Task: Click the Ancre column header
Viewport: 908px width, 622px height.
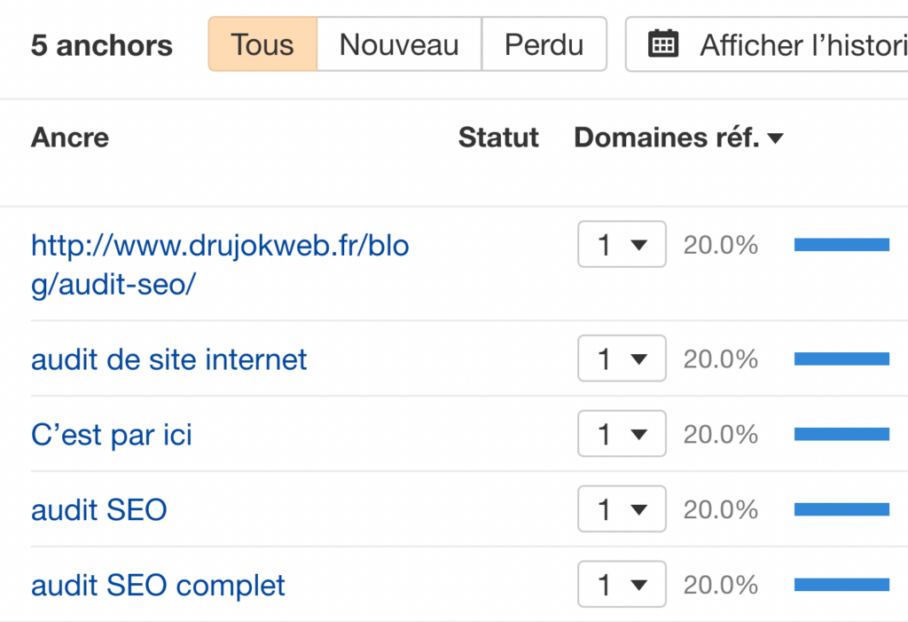Action: pyautogui.click(x=70, y=138)
